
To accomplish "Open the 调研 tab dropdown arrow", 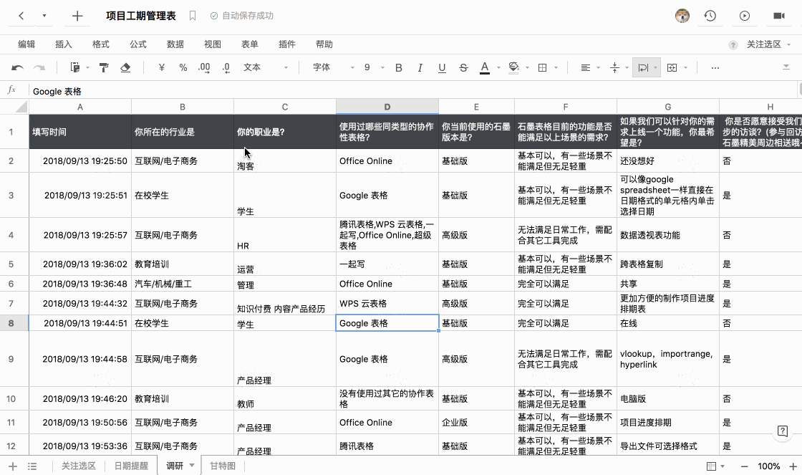I will coord(192,465).
